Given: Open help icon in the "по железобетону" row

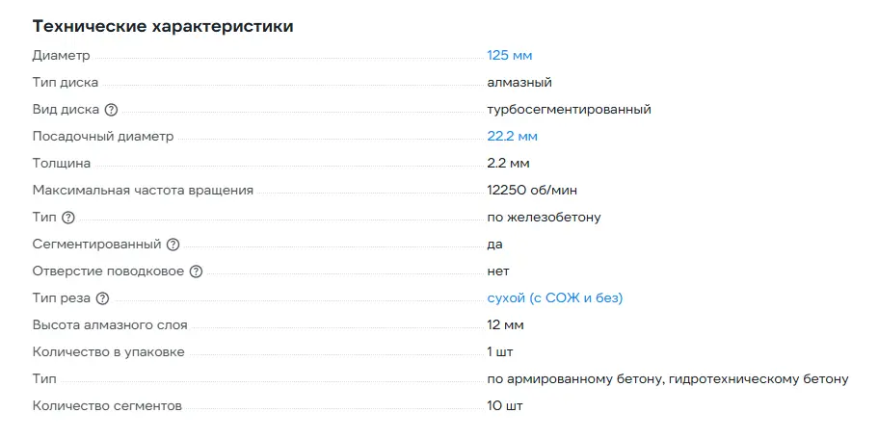Looking at the screenshot, I should coord(67,218).
